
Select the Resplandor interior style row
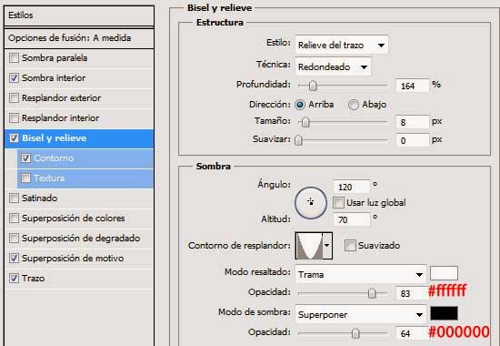click(79, 118)
